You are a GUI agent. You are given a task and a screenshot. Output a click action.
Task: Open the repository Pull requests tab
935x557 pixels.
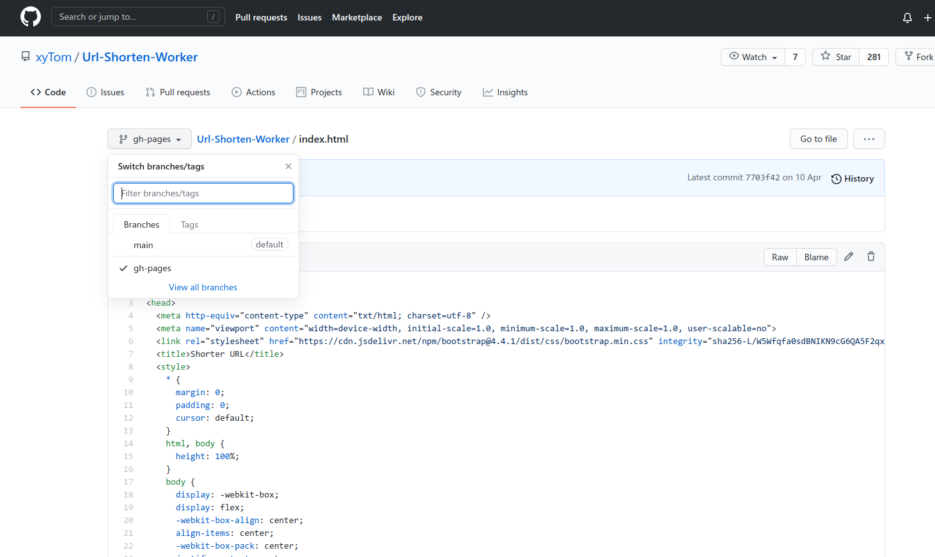(x=178, y=92)
